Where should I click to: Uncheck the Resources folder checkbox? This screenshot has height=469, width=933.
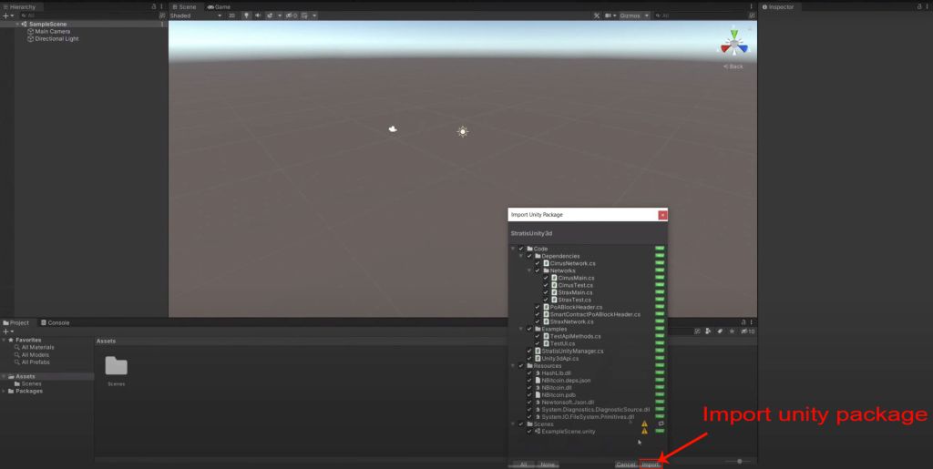521,365
